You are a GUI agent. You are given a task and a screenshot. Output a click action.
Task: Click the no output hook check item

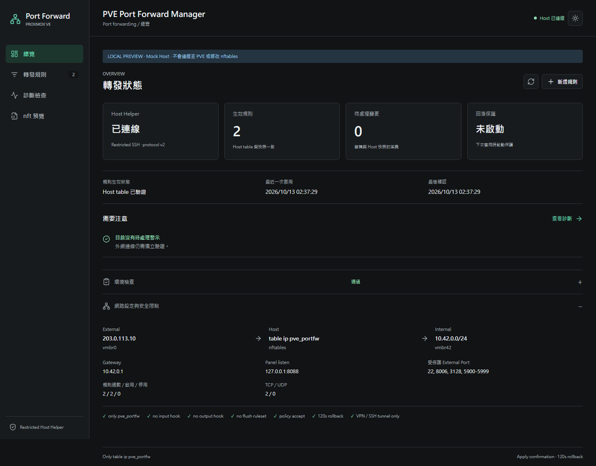coord(205,416)
